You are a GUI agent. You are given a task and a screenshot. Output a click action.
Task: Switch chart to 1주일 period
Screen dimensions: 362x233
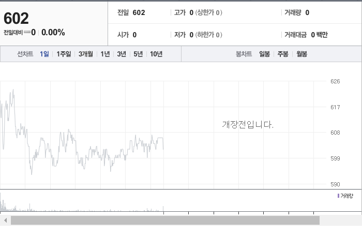point(64,54)
